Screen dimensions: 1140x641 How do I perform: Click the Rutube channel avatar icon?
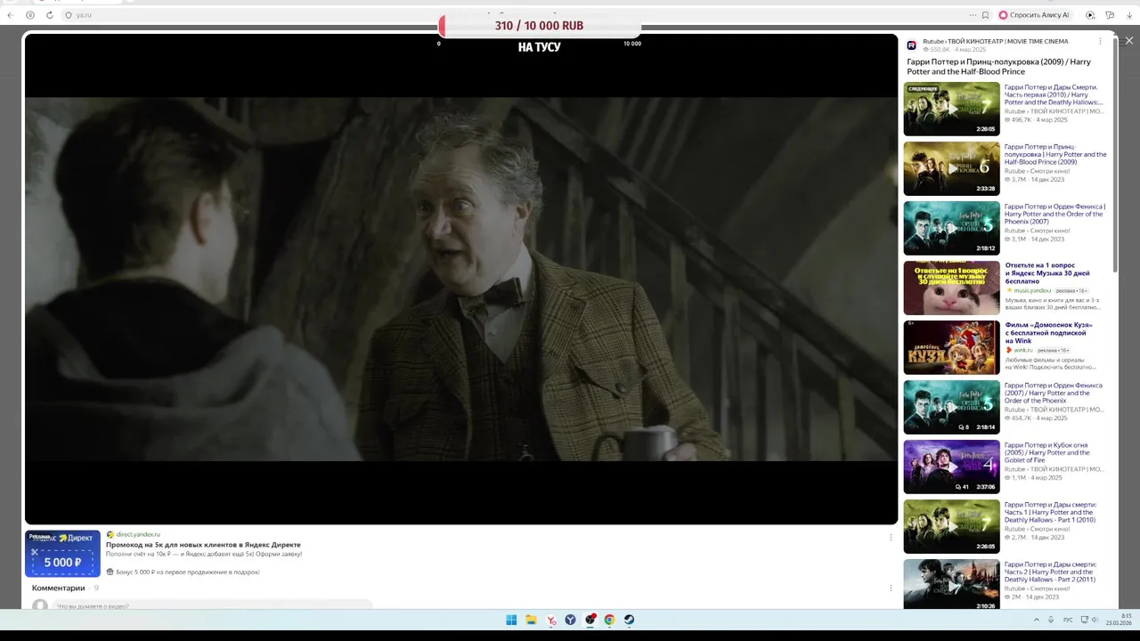[912, 45]
